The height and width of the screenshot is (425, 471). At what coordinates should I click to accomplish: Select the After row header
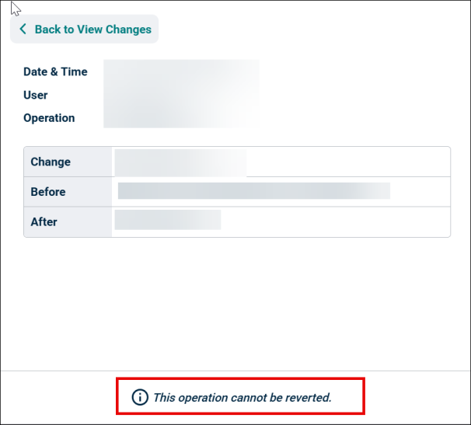coord(44,221)
